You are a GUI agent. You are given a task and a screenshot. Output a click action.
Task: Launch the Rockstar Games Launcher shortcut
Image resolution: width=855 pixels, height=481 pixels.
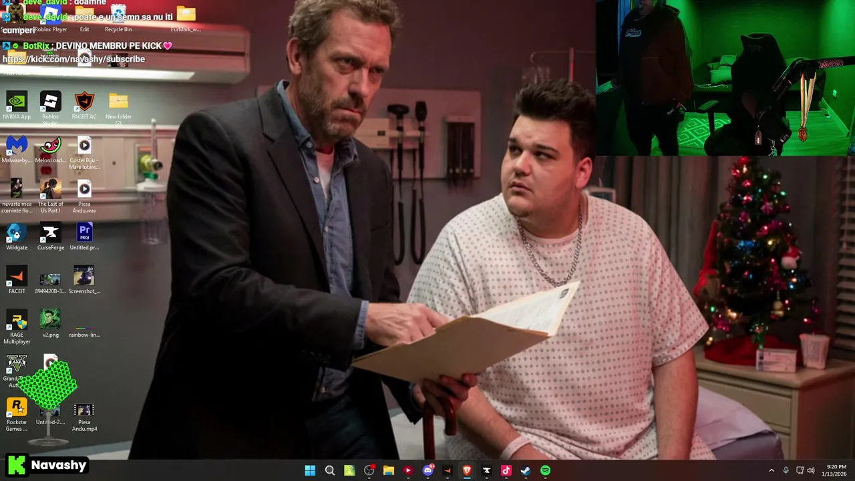(17, 414)
